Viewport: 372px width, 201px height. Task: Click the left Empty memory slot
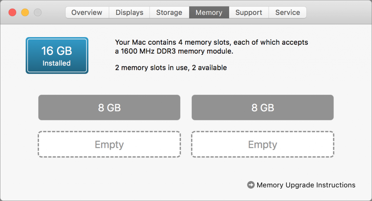tap(109, 144)
